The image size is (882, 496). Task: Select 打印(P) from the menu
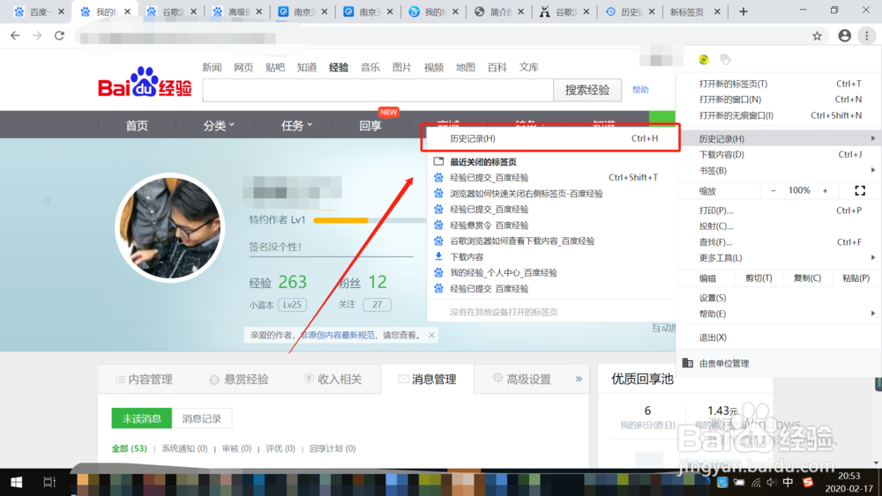(780, 211)
